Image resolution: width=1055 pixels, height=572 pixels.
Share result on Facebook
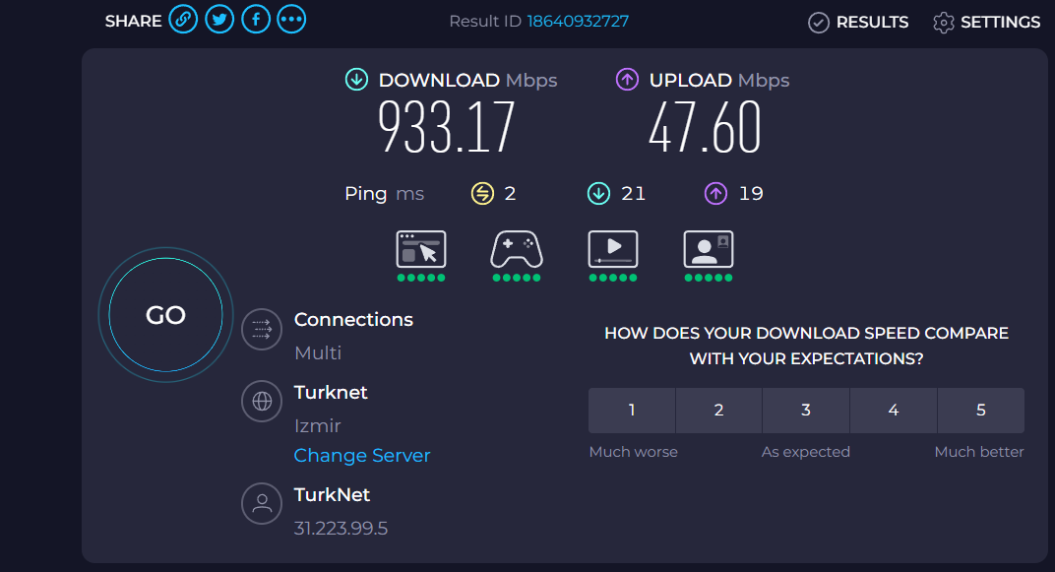[x=256, y=20]
